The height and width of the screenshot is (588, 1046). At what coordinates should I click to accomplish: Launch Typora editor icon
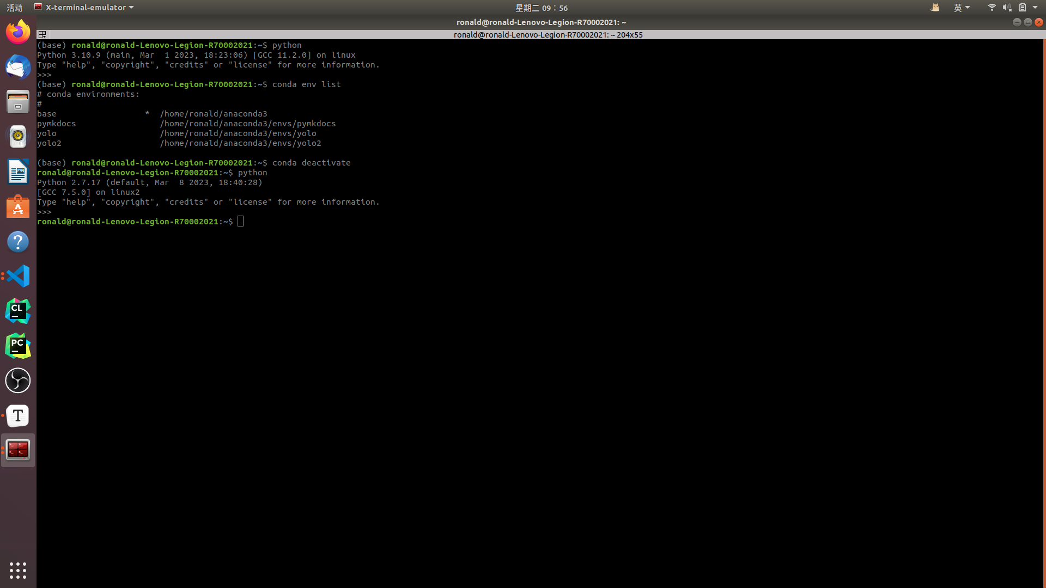pos(18,415)
